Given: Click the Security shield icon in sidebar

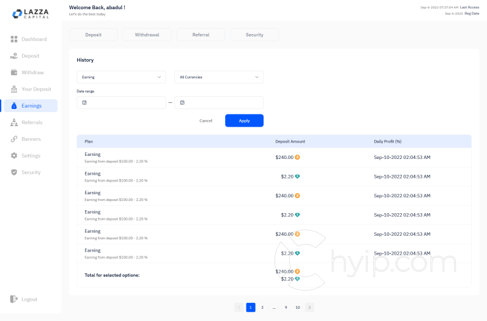Looking at the screenshot, I should 14,172.
